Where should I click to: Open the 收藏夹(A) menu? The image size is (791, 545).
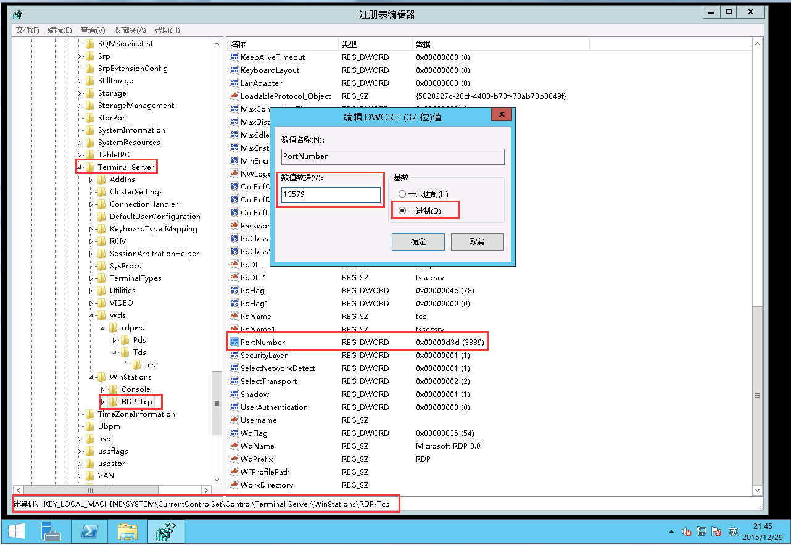pos(130,30)
